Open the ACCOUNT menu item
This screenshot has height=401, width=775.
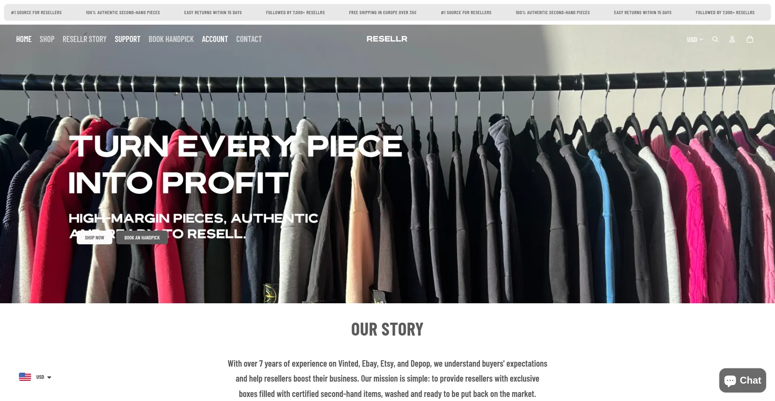215,39
